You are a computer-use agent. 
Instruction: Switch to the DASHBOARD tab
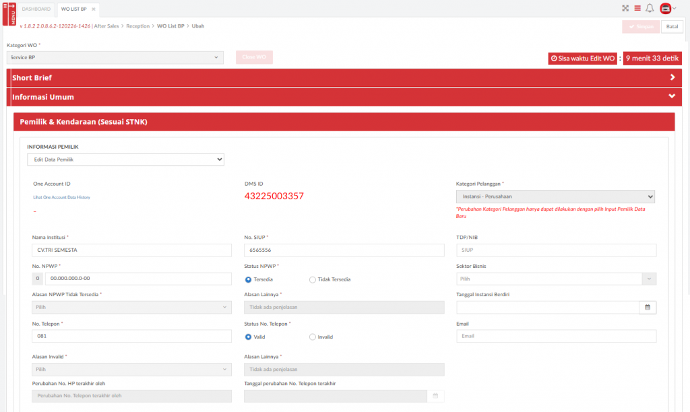point(36,9)
